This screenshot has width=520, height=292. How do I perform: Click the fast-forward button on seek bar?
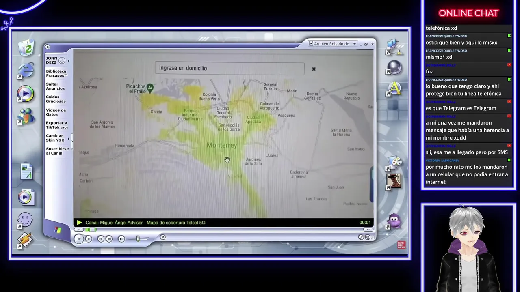tap(368, 230)
